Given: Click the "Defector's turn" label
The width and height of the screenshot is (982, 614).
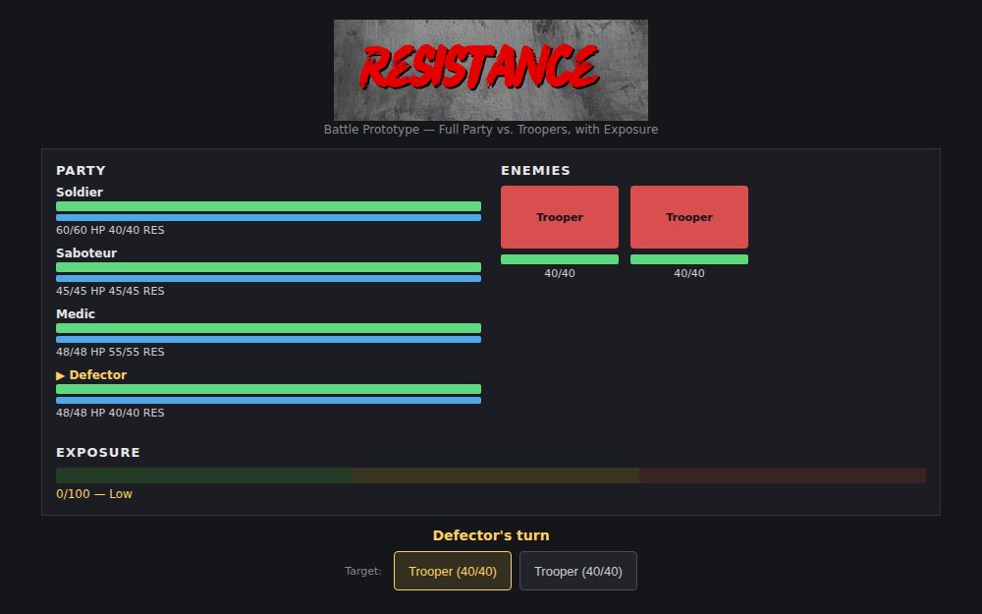Looking at the screenshot, I should pyautogui.click(x=491, y=535).
